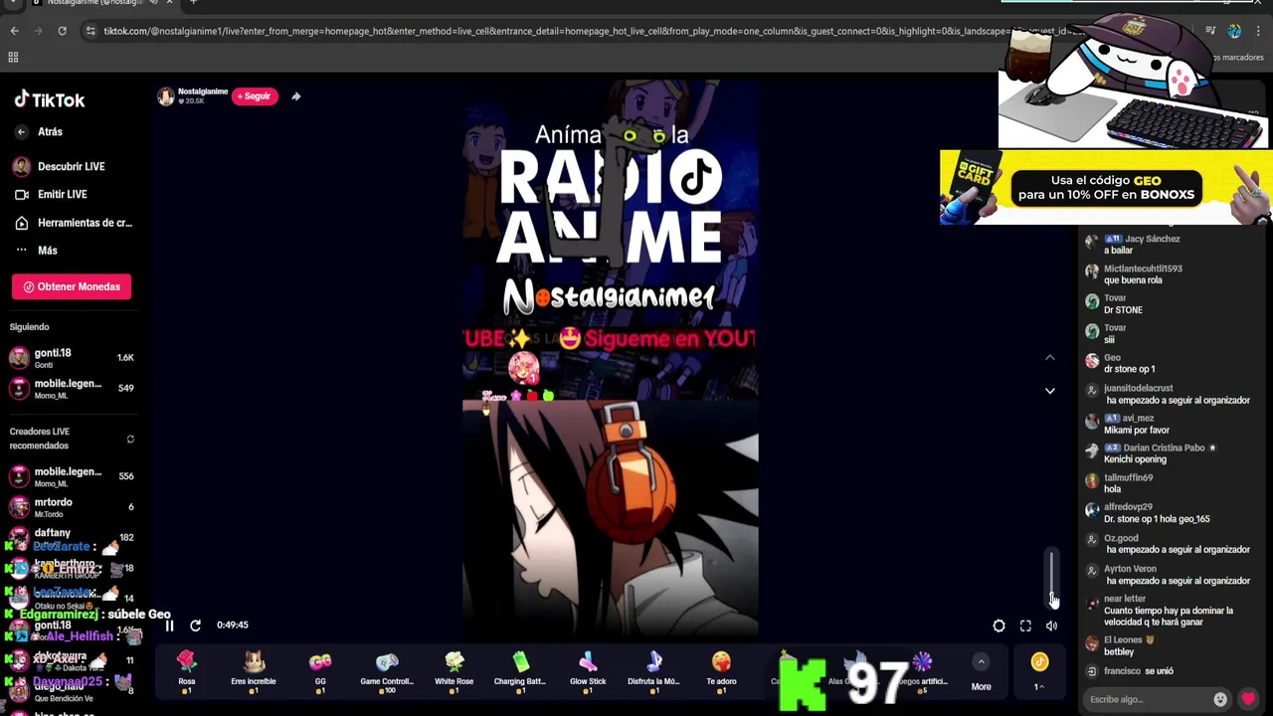Send the Fuegos artificiales gift

click(x=923, y=671)
